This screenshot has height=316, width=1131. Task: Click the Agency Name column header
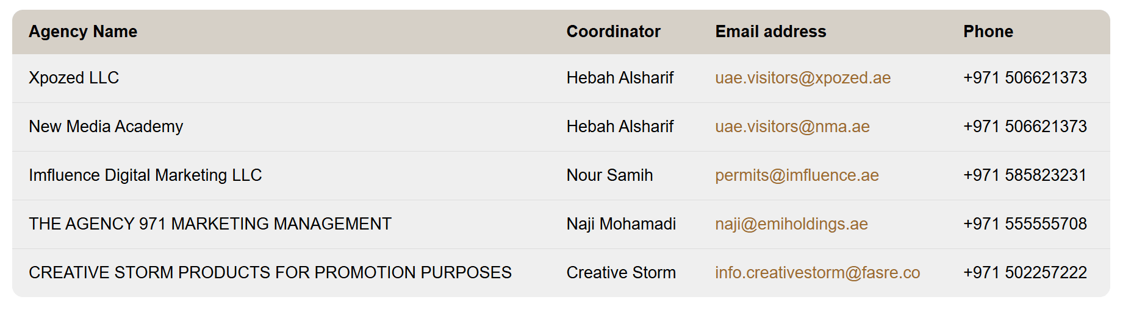pyautogui.click(x=83, y=32)
